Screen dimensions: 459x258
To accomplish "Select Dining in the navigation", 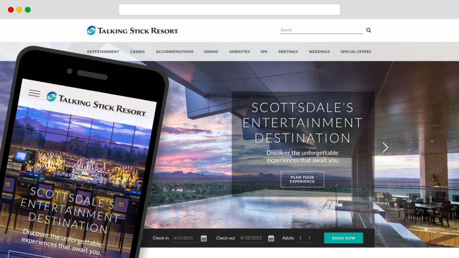I will coord(211,52).
